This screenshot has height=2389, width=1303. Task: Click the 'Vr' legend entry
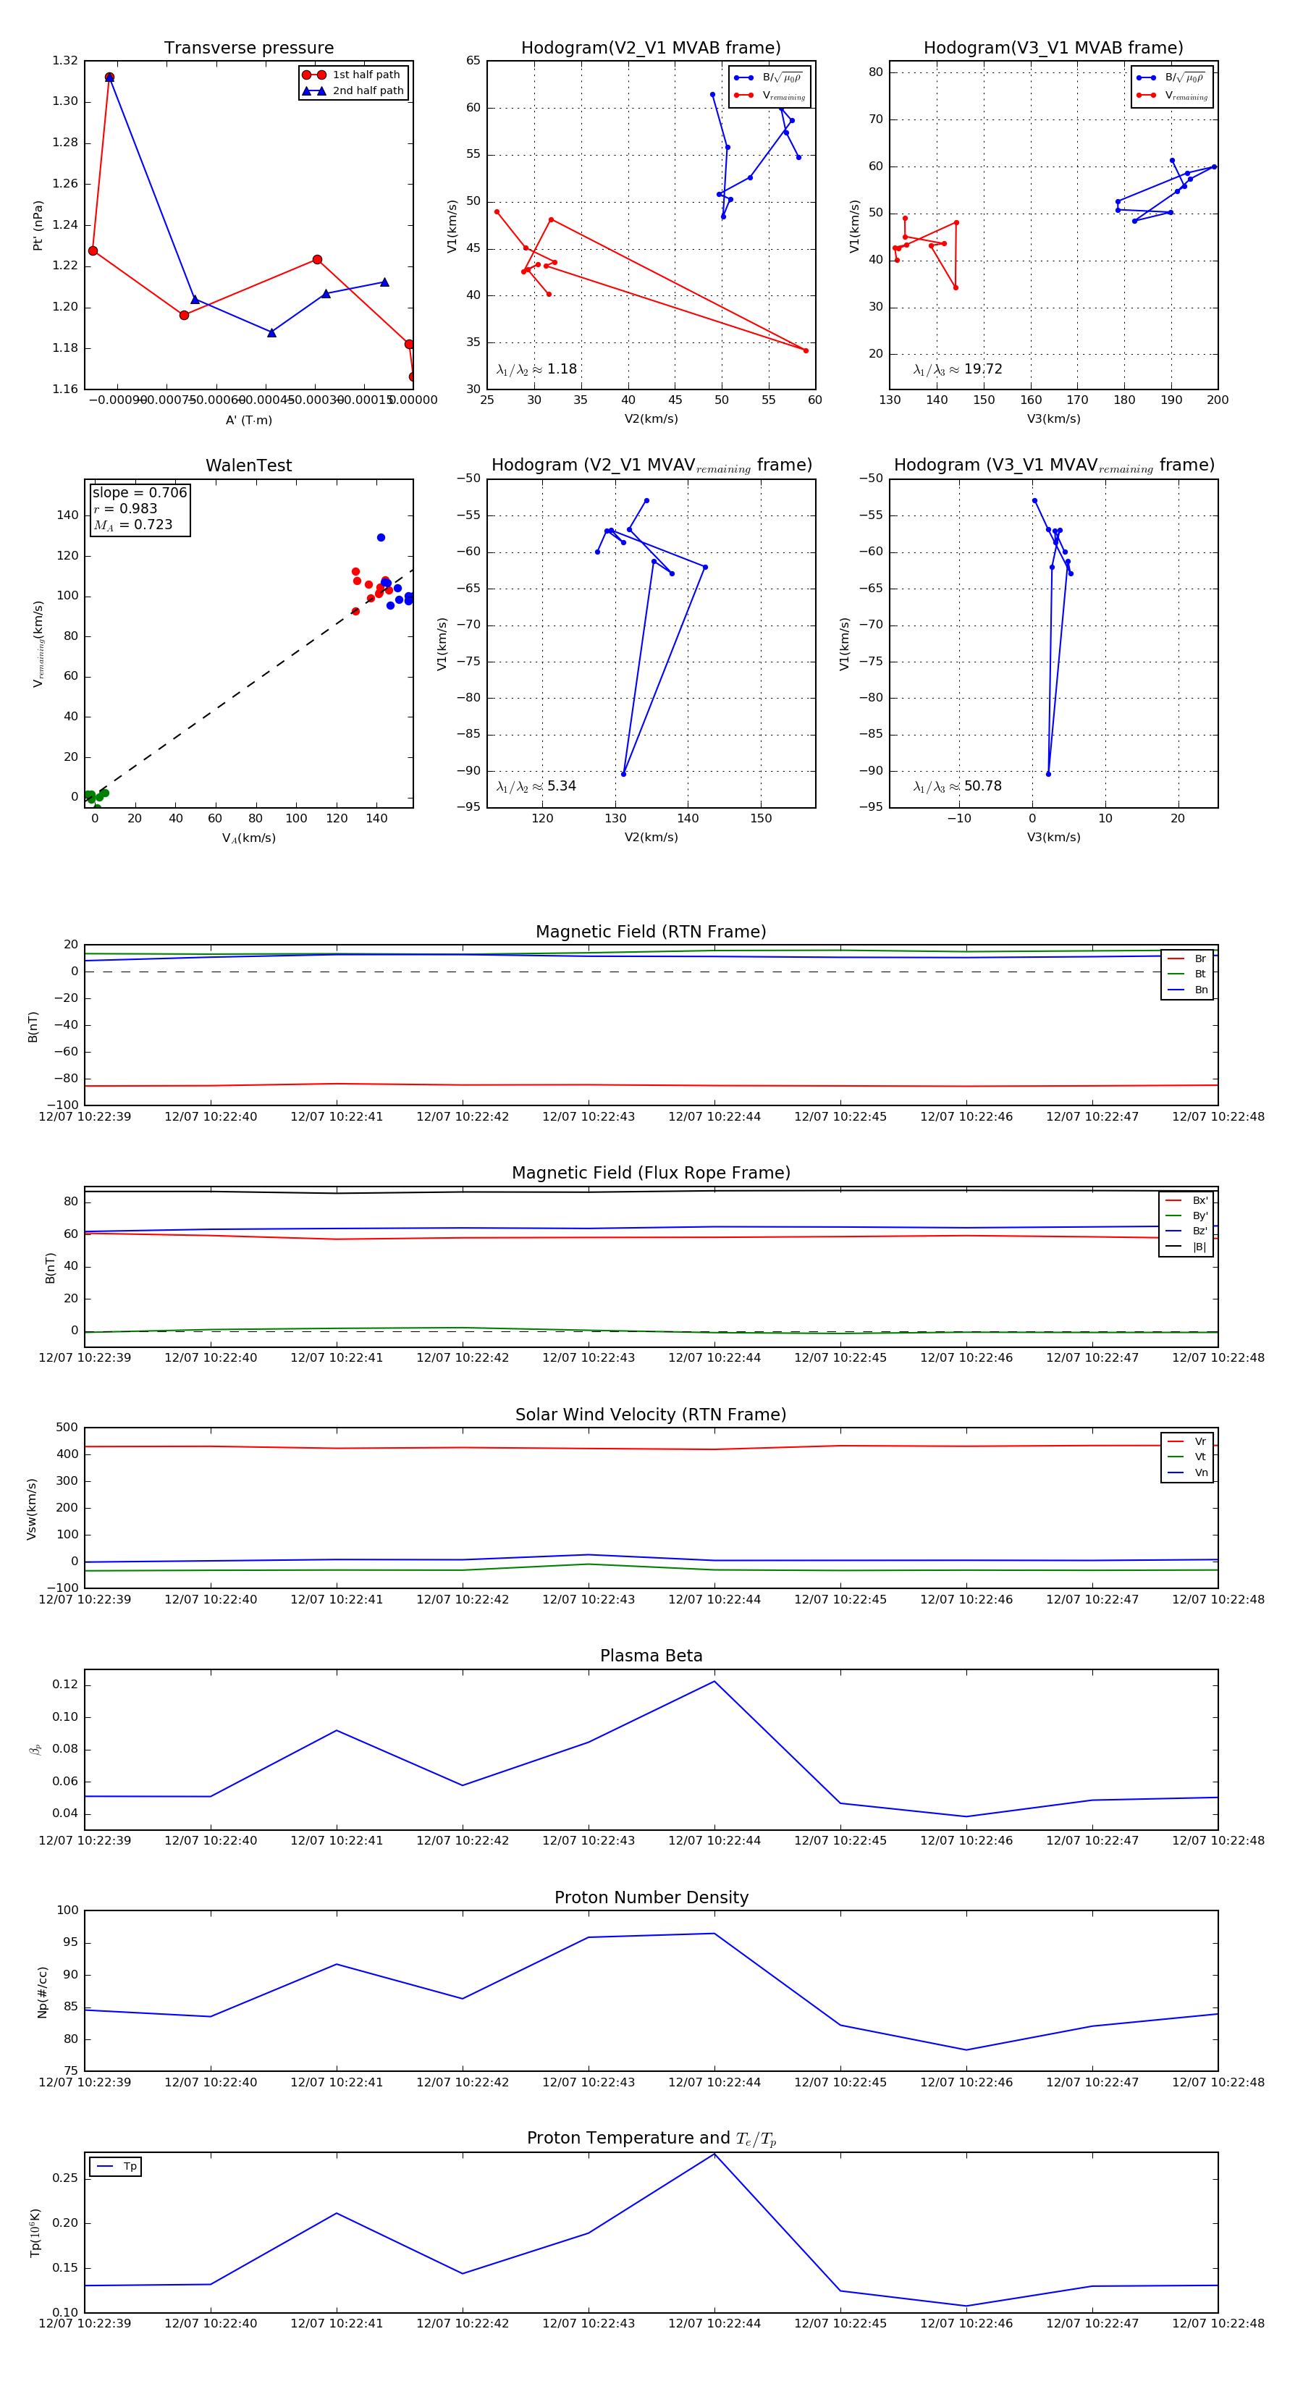click(x=1187, y=1441)
